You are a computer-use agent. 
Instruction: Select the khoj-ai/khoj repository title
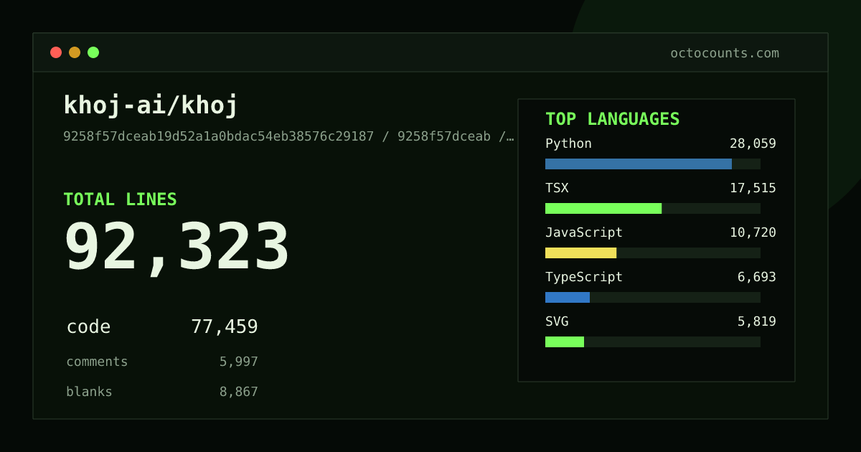[x=151, y=105]
